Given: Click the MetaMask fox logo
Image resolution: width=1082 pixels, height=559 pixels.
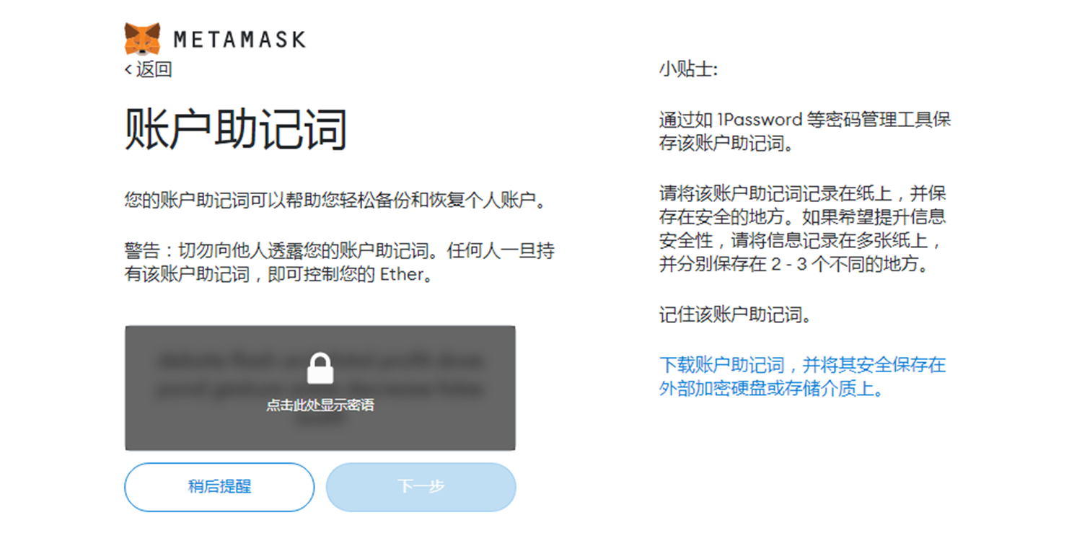Looking at the screenshot, I should tap(142, 39).
